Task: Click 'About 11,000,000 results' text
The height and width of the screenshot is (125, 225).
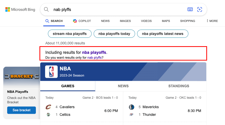Action: point(65,43)
